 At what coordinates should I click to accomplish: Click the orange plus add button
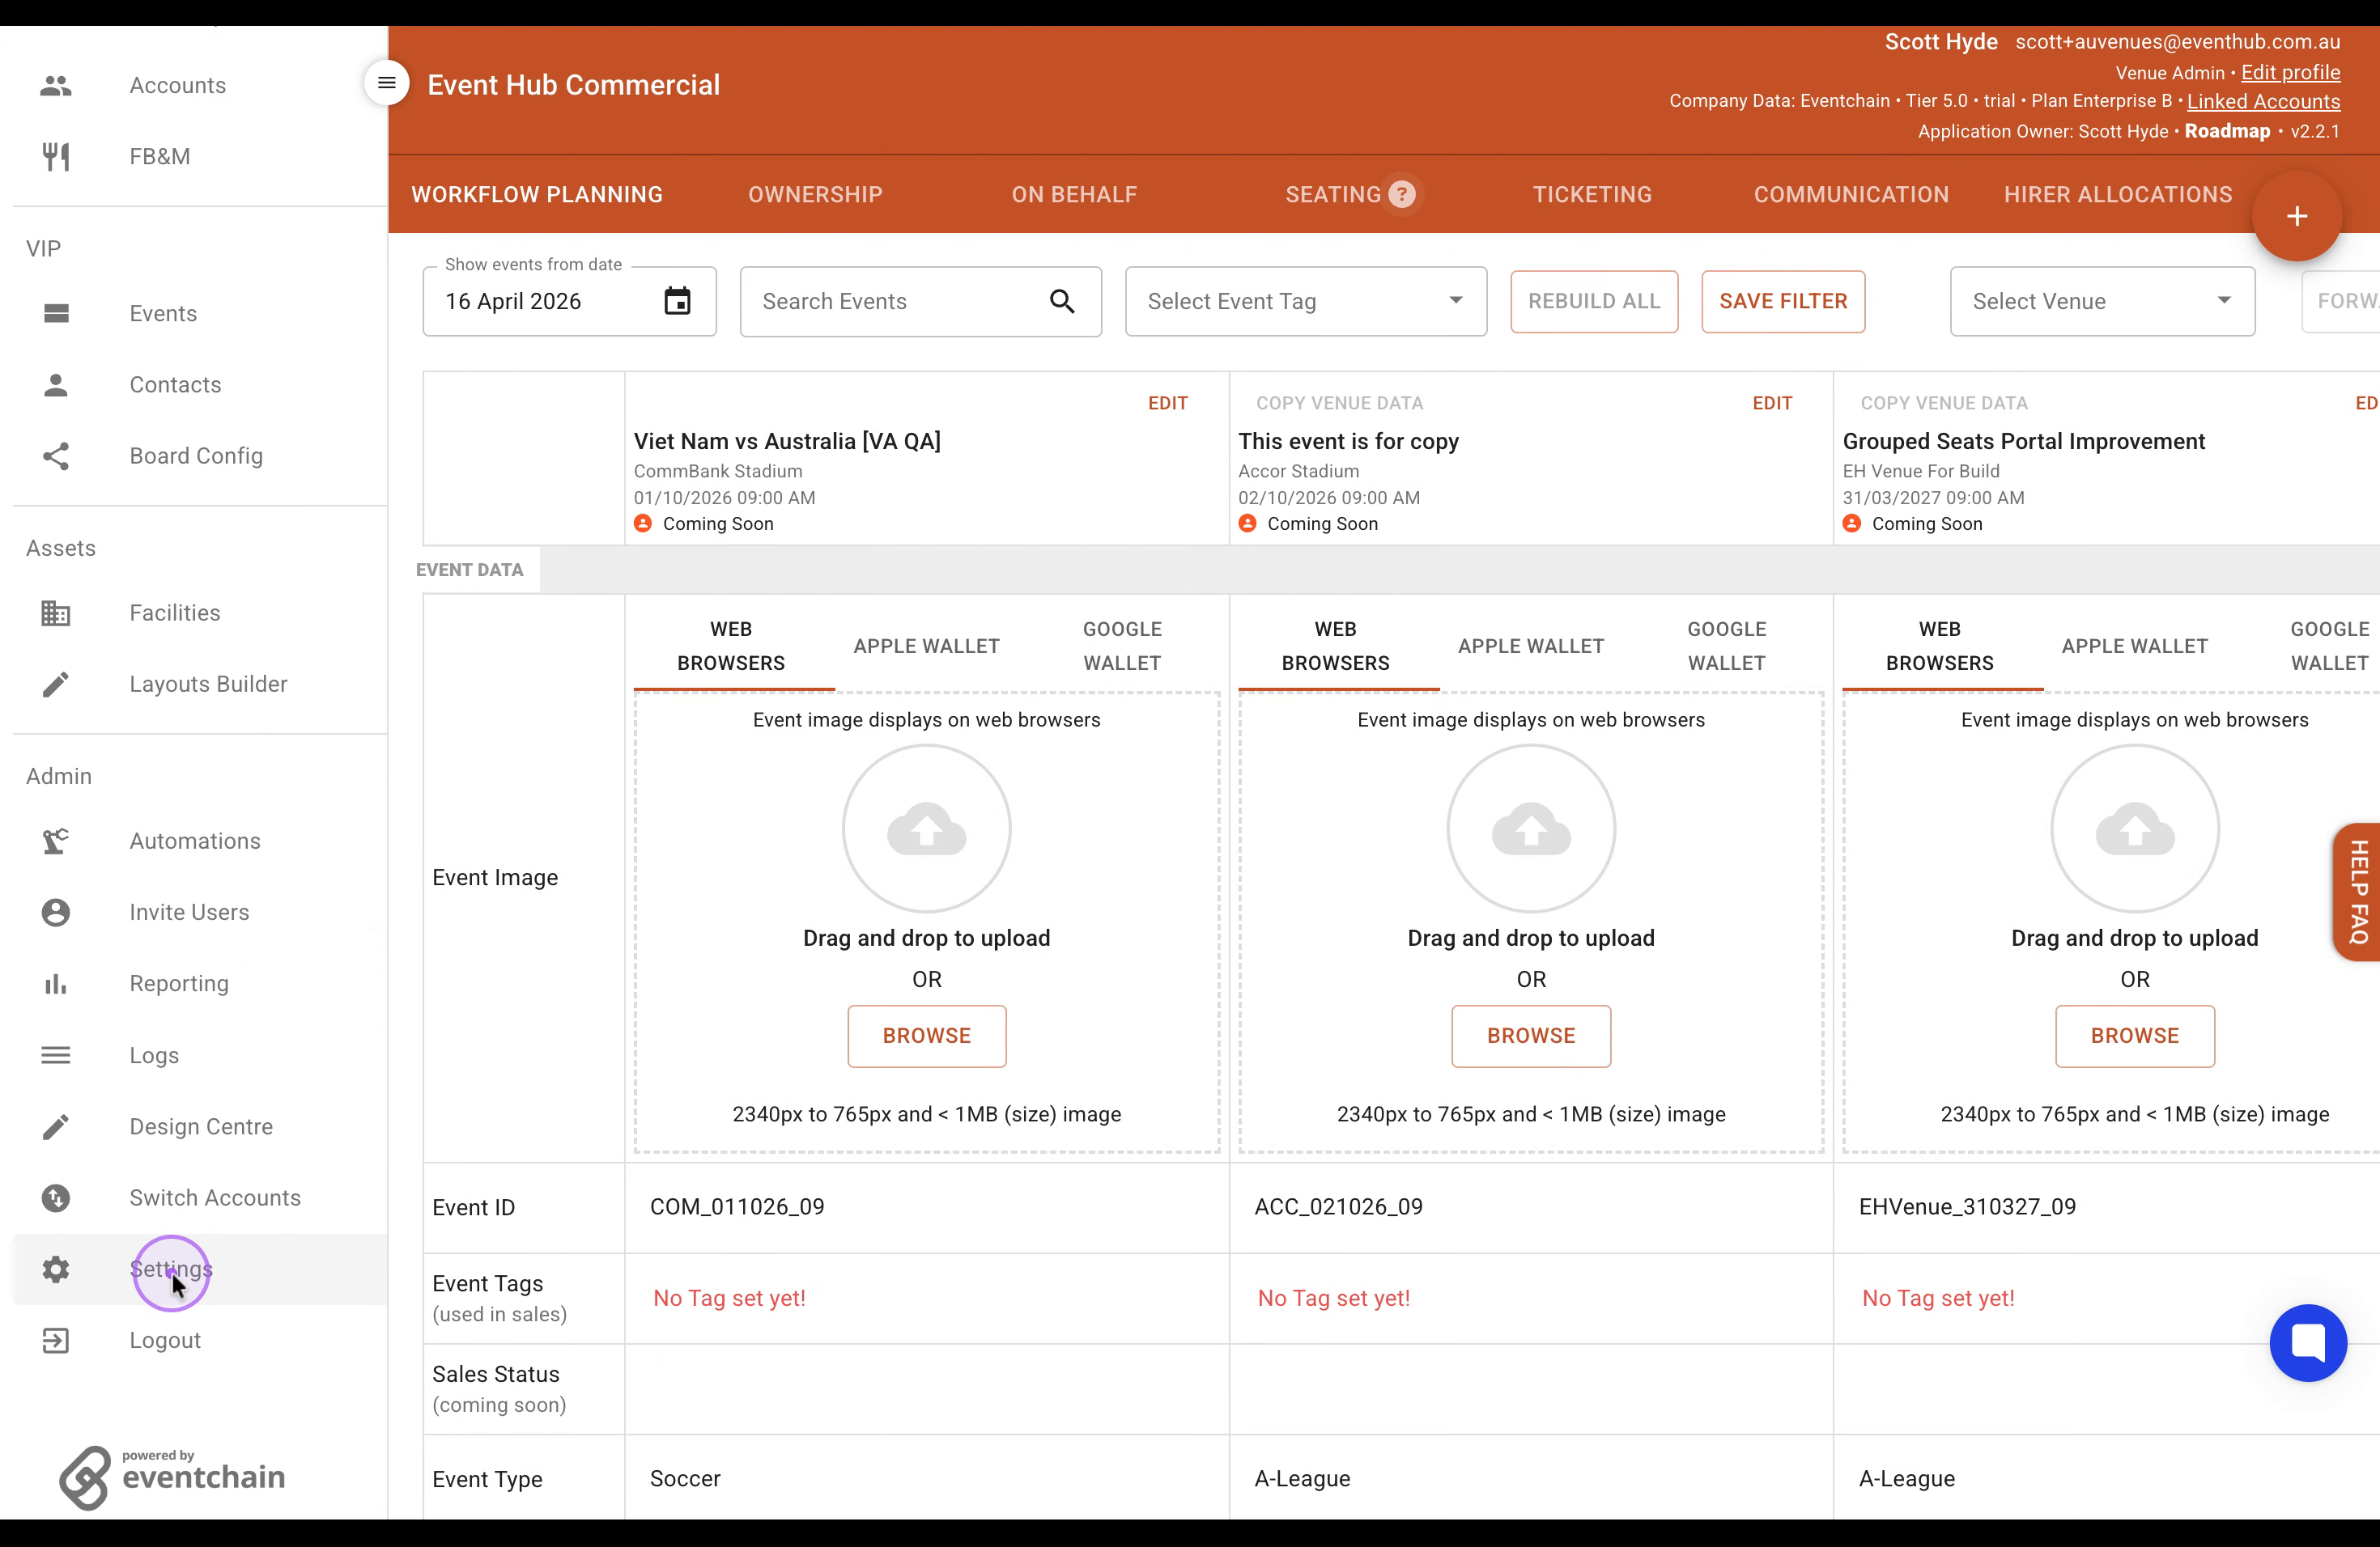[2297, 216]
